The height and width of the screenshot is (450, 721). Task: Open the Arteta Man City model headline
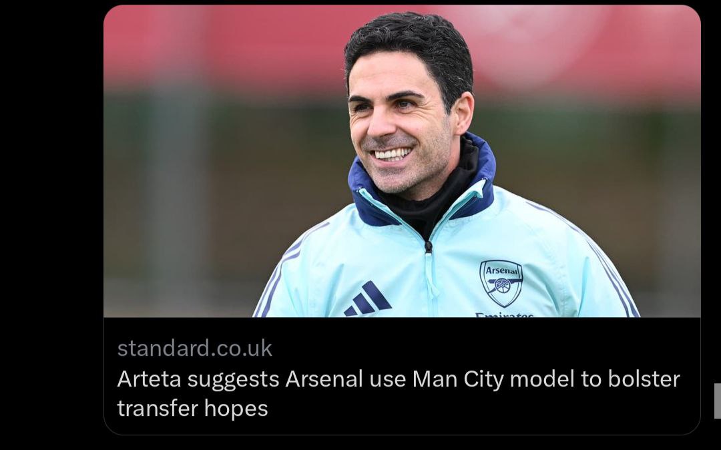click(398, 393)
